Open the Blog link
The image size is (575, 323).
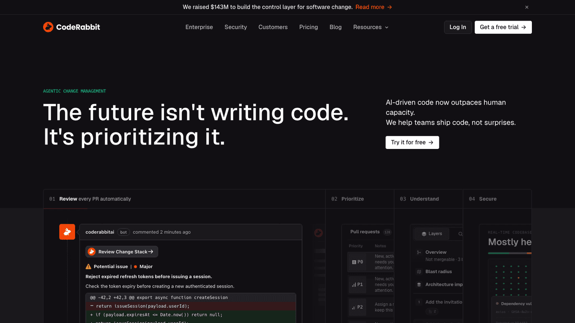336,27
